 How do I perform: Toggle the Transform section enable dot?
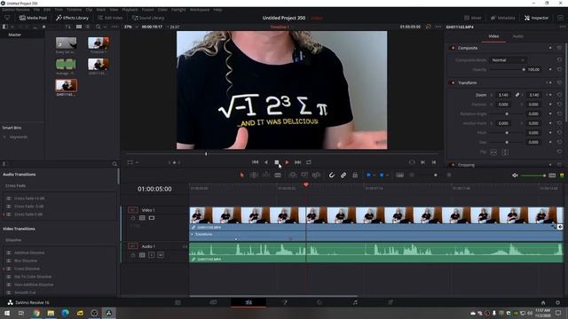click(453, 82)
